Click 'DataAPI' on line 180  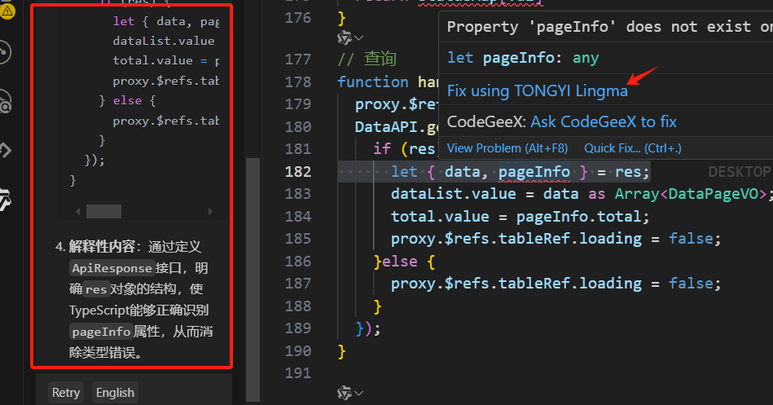[x=386, y=127]
